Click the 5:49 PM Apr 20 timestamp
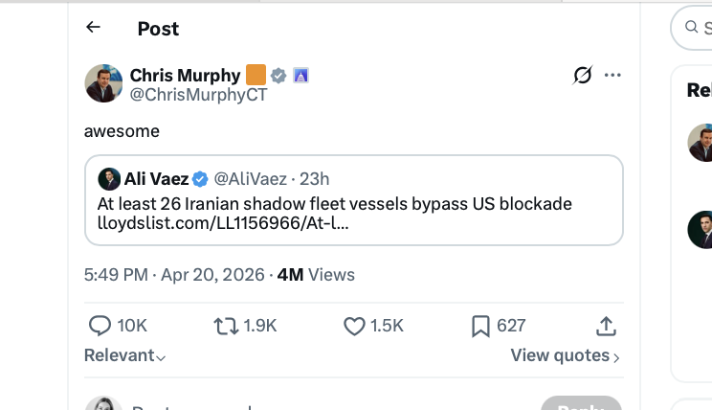Screen dimensions: 712x410 [176, 275]
